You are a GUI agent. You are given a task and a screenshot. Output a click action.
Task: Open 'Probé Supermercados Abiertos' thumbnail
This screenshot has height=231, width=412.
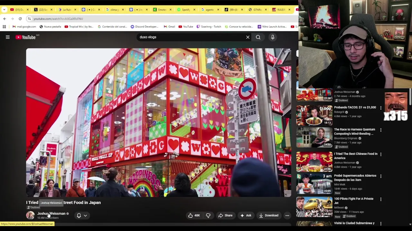point(314,184)
